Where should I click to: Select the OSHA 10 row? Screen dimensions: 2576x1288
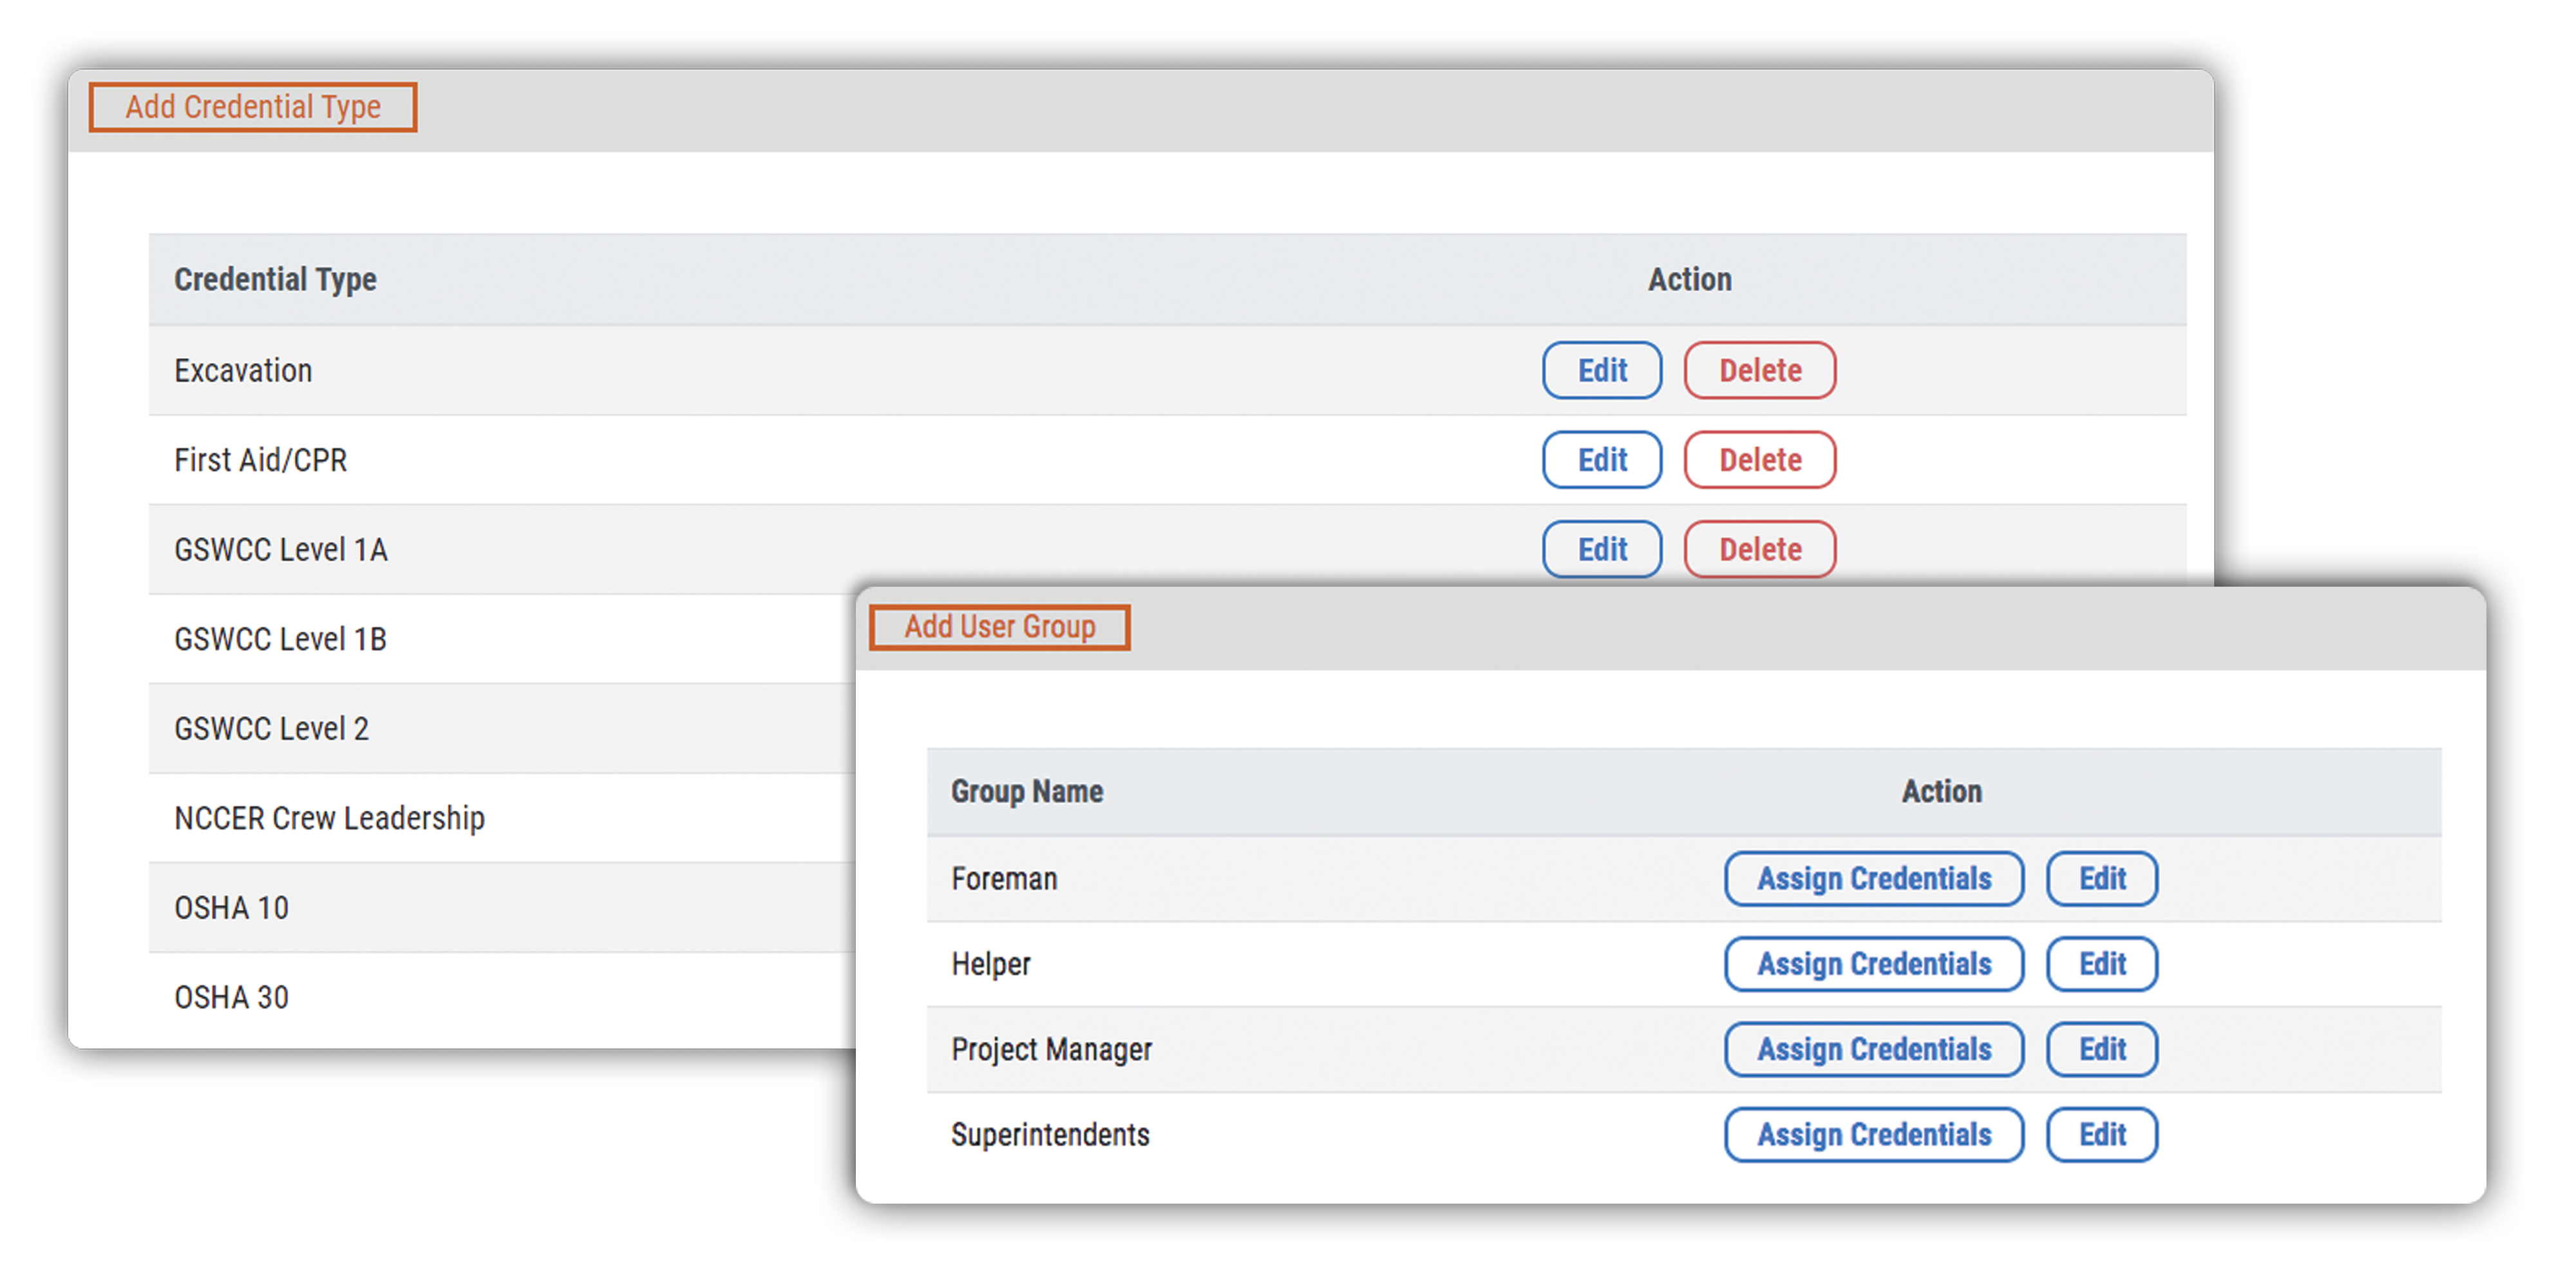click(x=502, y=908)
